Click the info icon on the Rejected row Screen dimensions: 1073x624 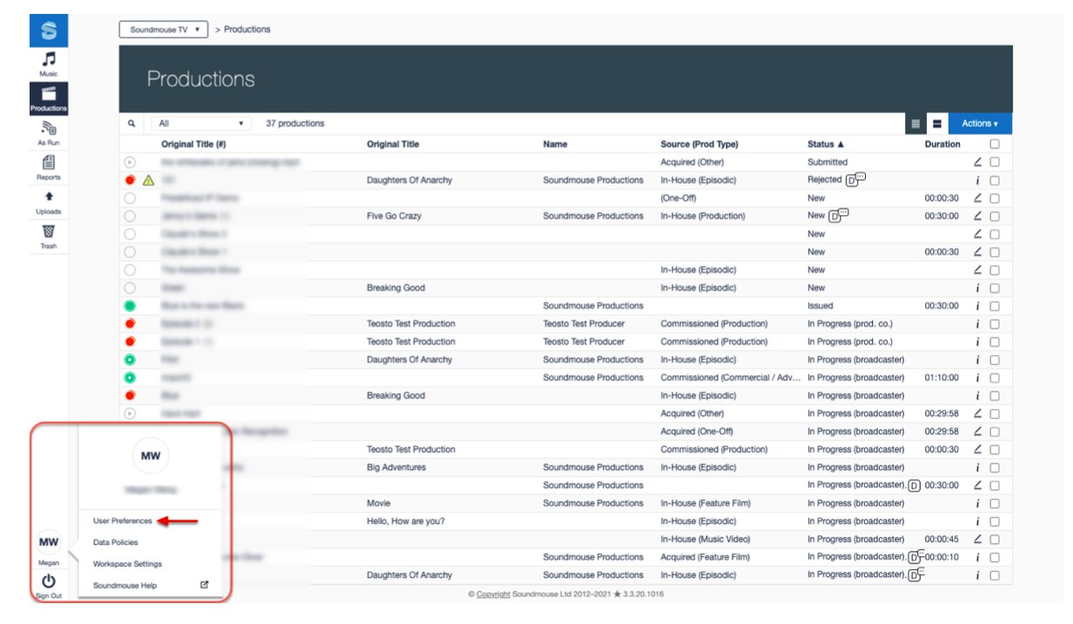[x=977, y=180]
